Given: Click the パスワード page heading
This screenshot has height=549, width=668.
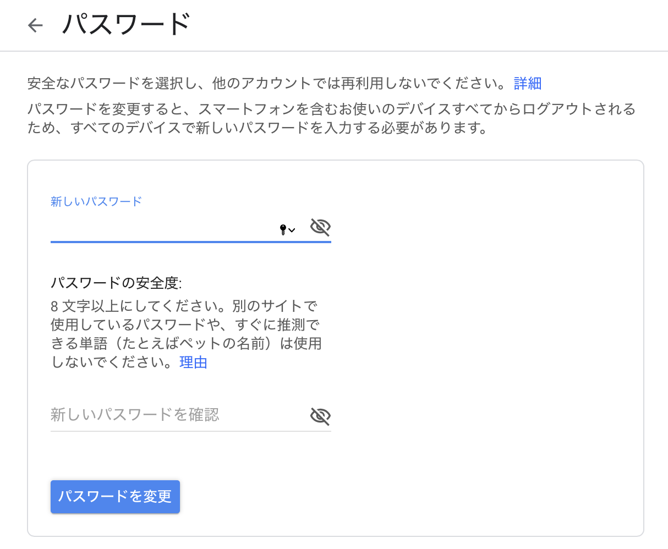Looking at the screenshot, I should coord(126,25).
